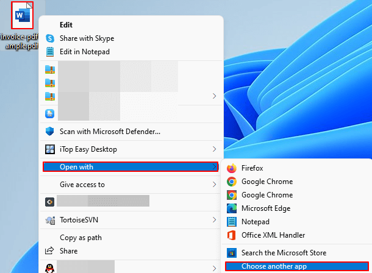Expand the Open with submenu arrow

click(215, 167)
